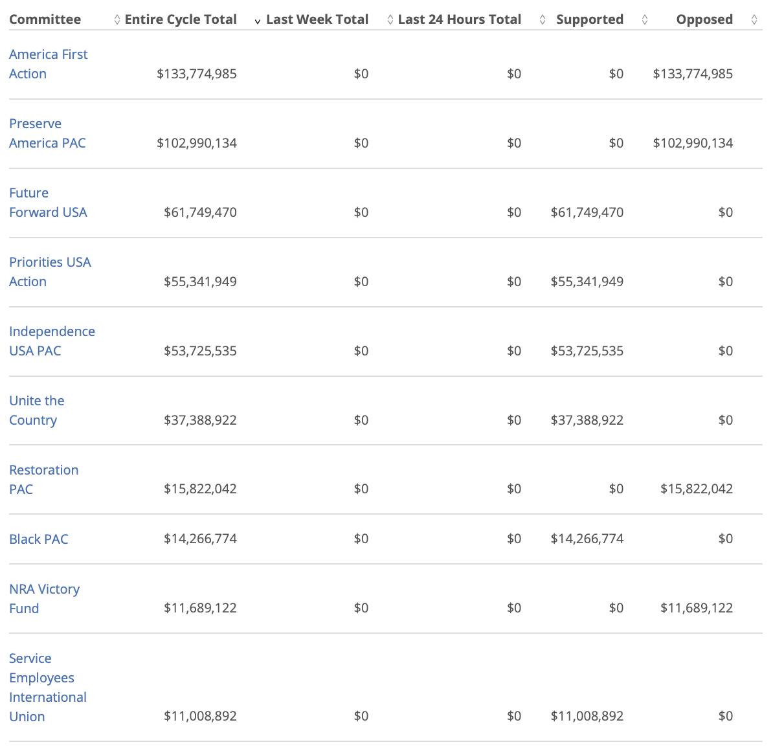
Task: Select America First Action's $133,774,985 Entire Cycle Total
Action: coord(197,74)
